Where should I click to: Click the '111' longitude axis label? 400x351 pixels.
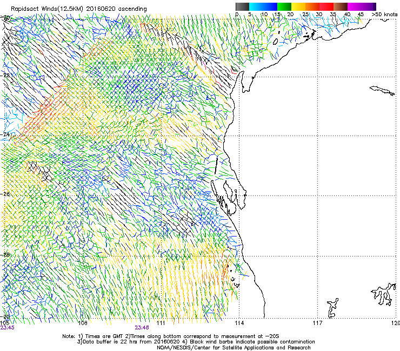tap(161, 323)
